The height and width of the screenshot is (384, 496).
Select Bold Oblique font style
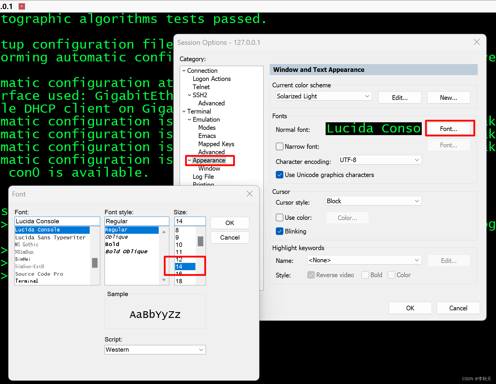(x=126, y=252)
